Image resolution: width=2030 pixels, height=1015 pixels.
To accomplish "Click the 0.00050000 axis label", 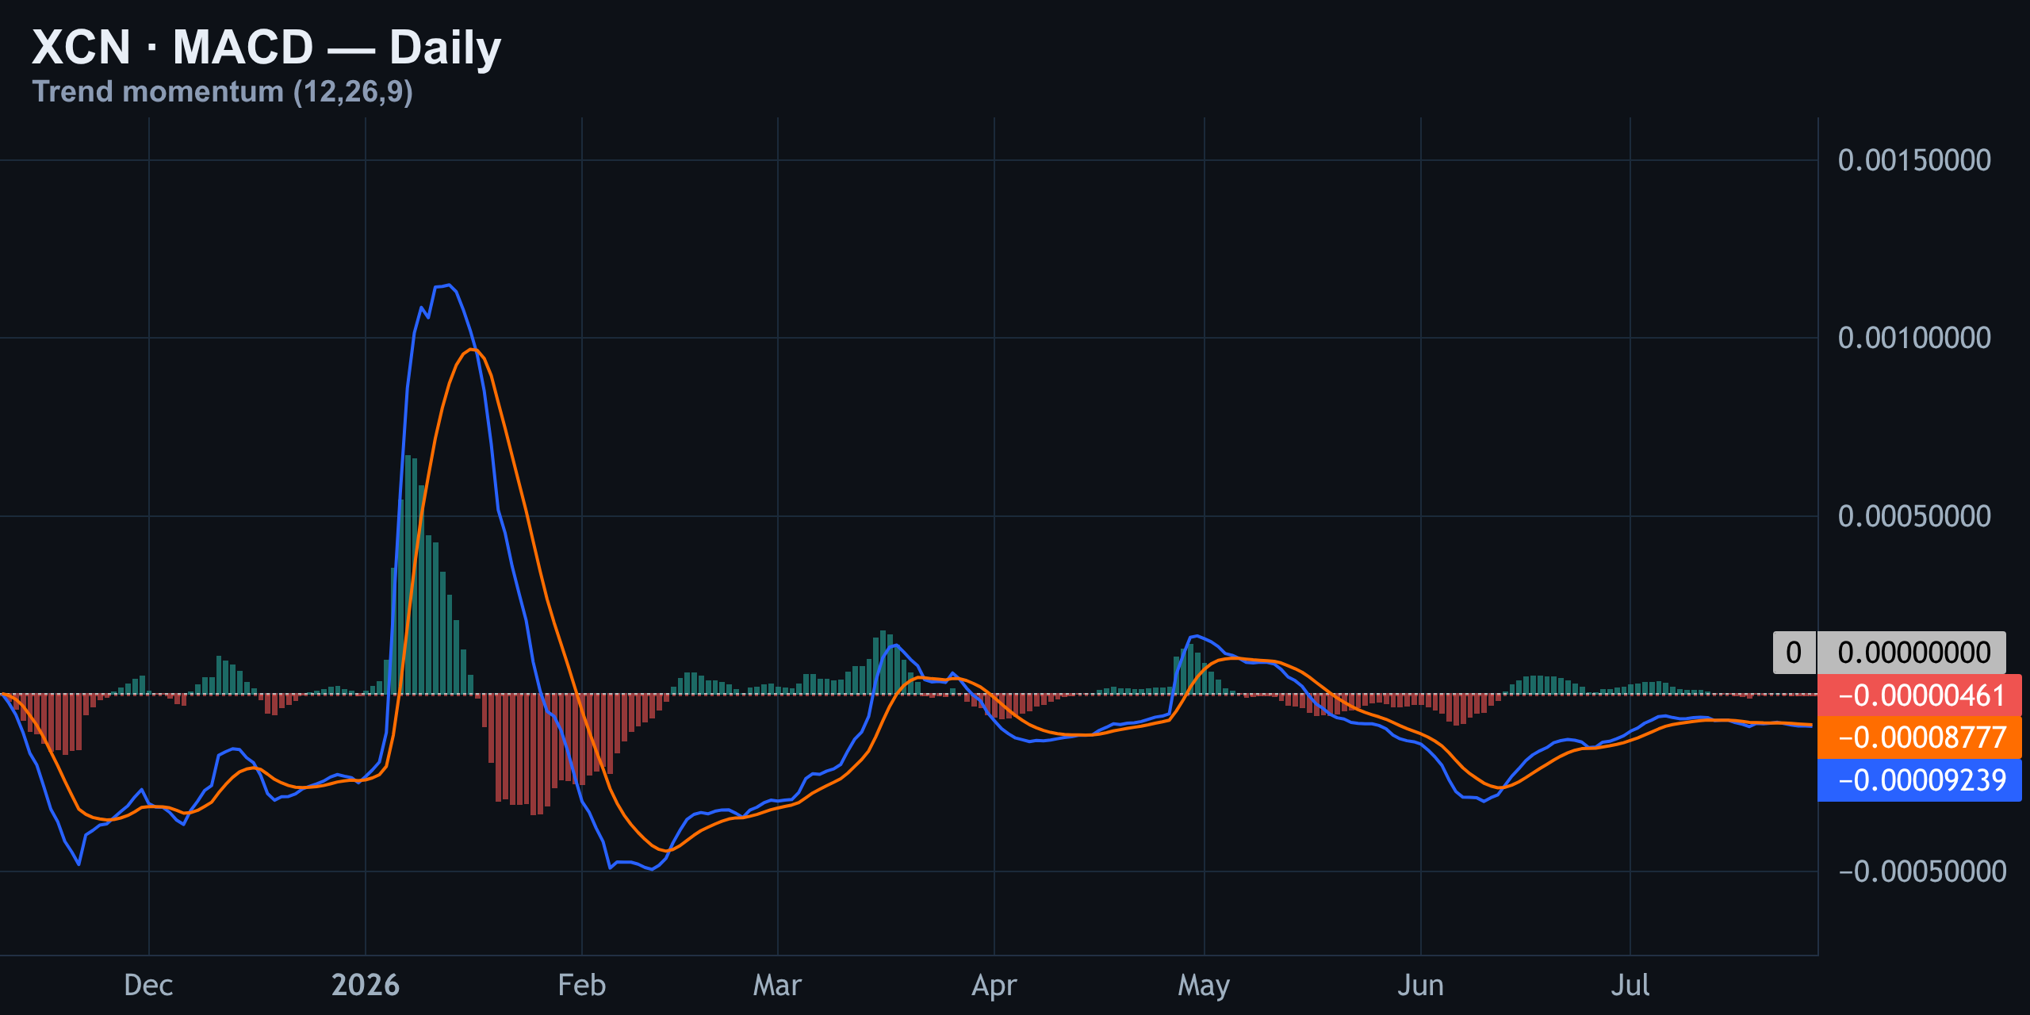I will [1914, 516].
